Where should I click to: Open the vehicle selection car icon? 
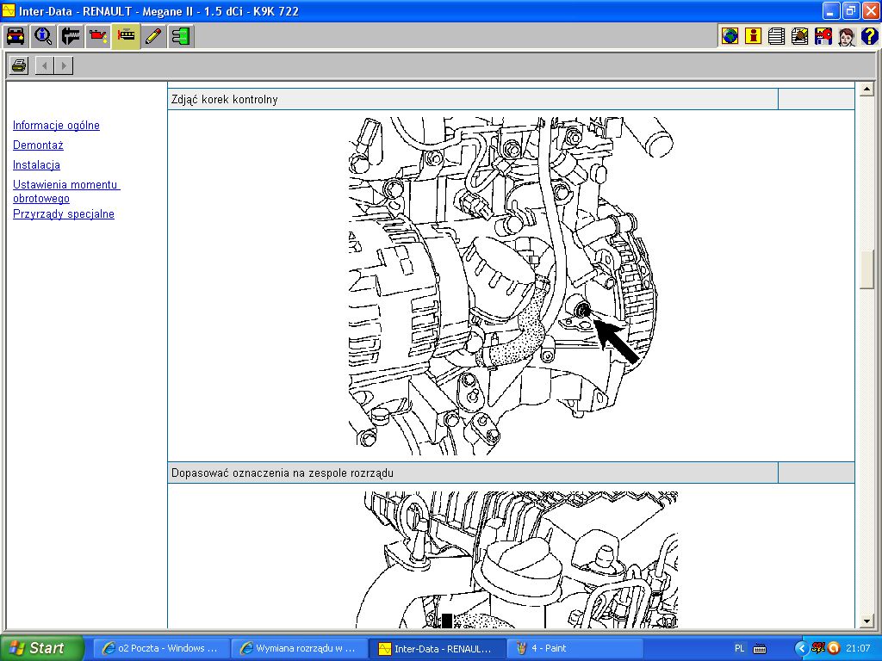pos(16,36)
